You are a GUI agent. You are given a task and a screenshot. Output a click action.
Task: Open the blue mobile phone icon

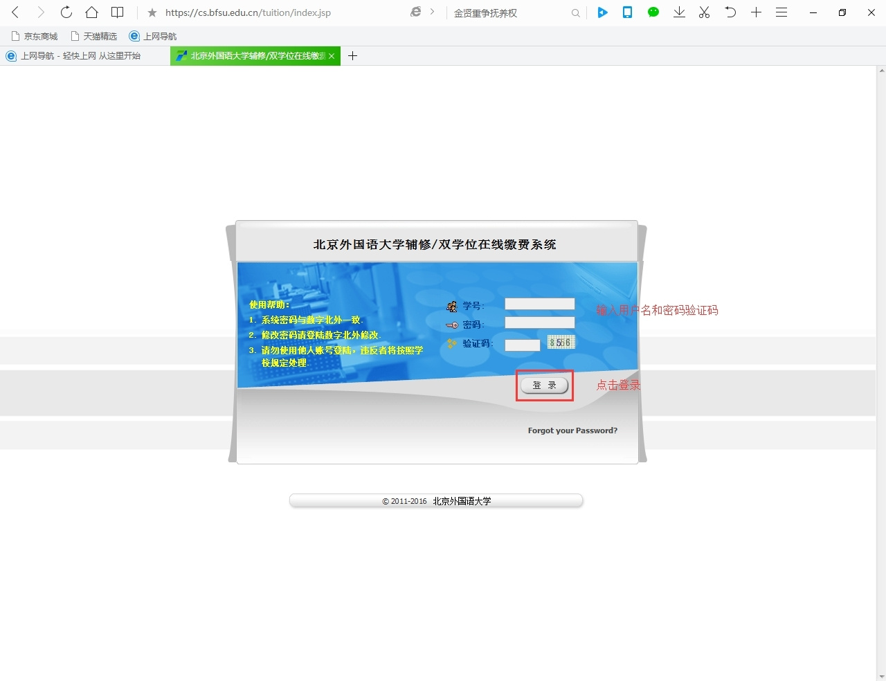click(627, 12)
